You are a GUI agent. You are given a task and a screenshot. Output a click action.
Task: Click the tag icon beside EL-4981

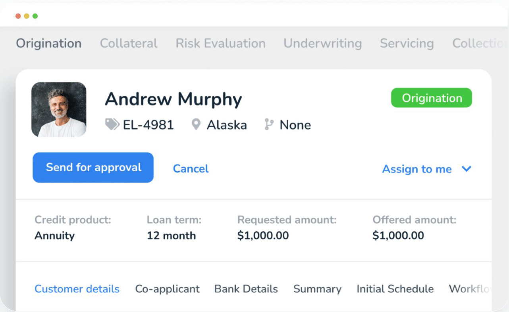pyautogui.click(x=112, y=125)
